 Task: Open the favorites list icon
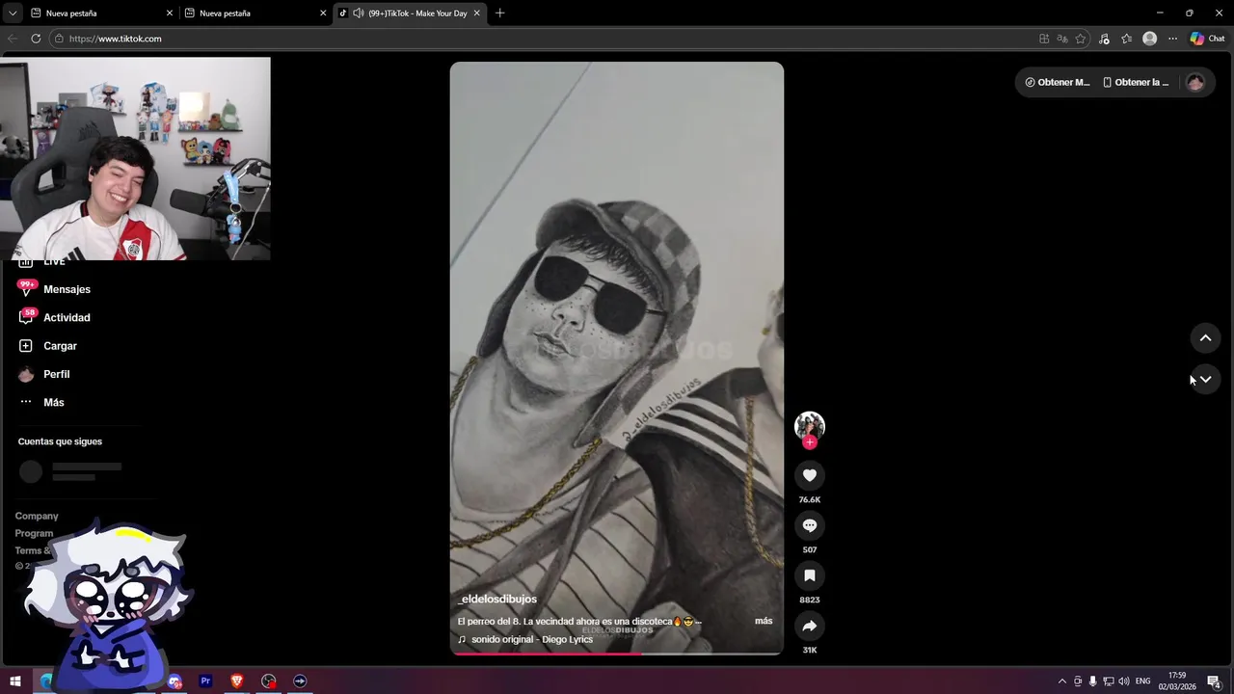tap(1127, 39)
